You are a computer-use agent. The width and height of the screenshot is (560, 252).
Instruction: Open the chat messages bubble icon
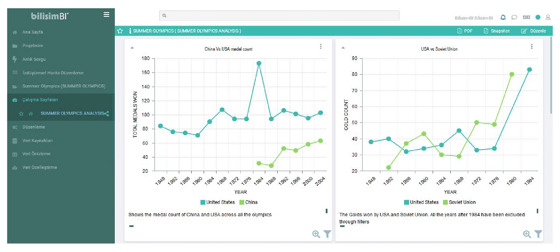point(514,17)
